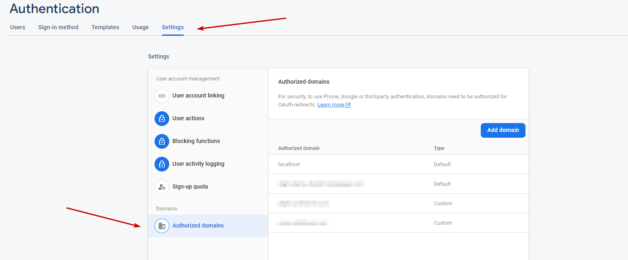
Task: Switch to the Users tab
Action: tap(17, 27)
